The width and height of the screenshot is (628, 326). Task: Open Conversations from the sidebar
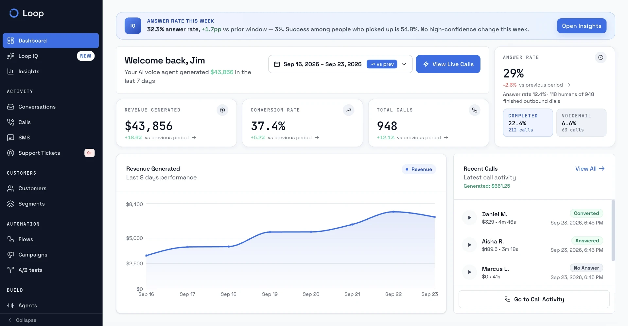pyautogui.click(x=51, y=107)
